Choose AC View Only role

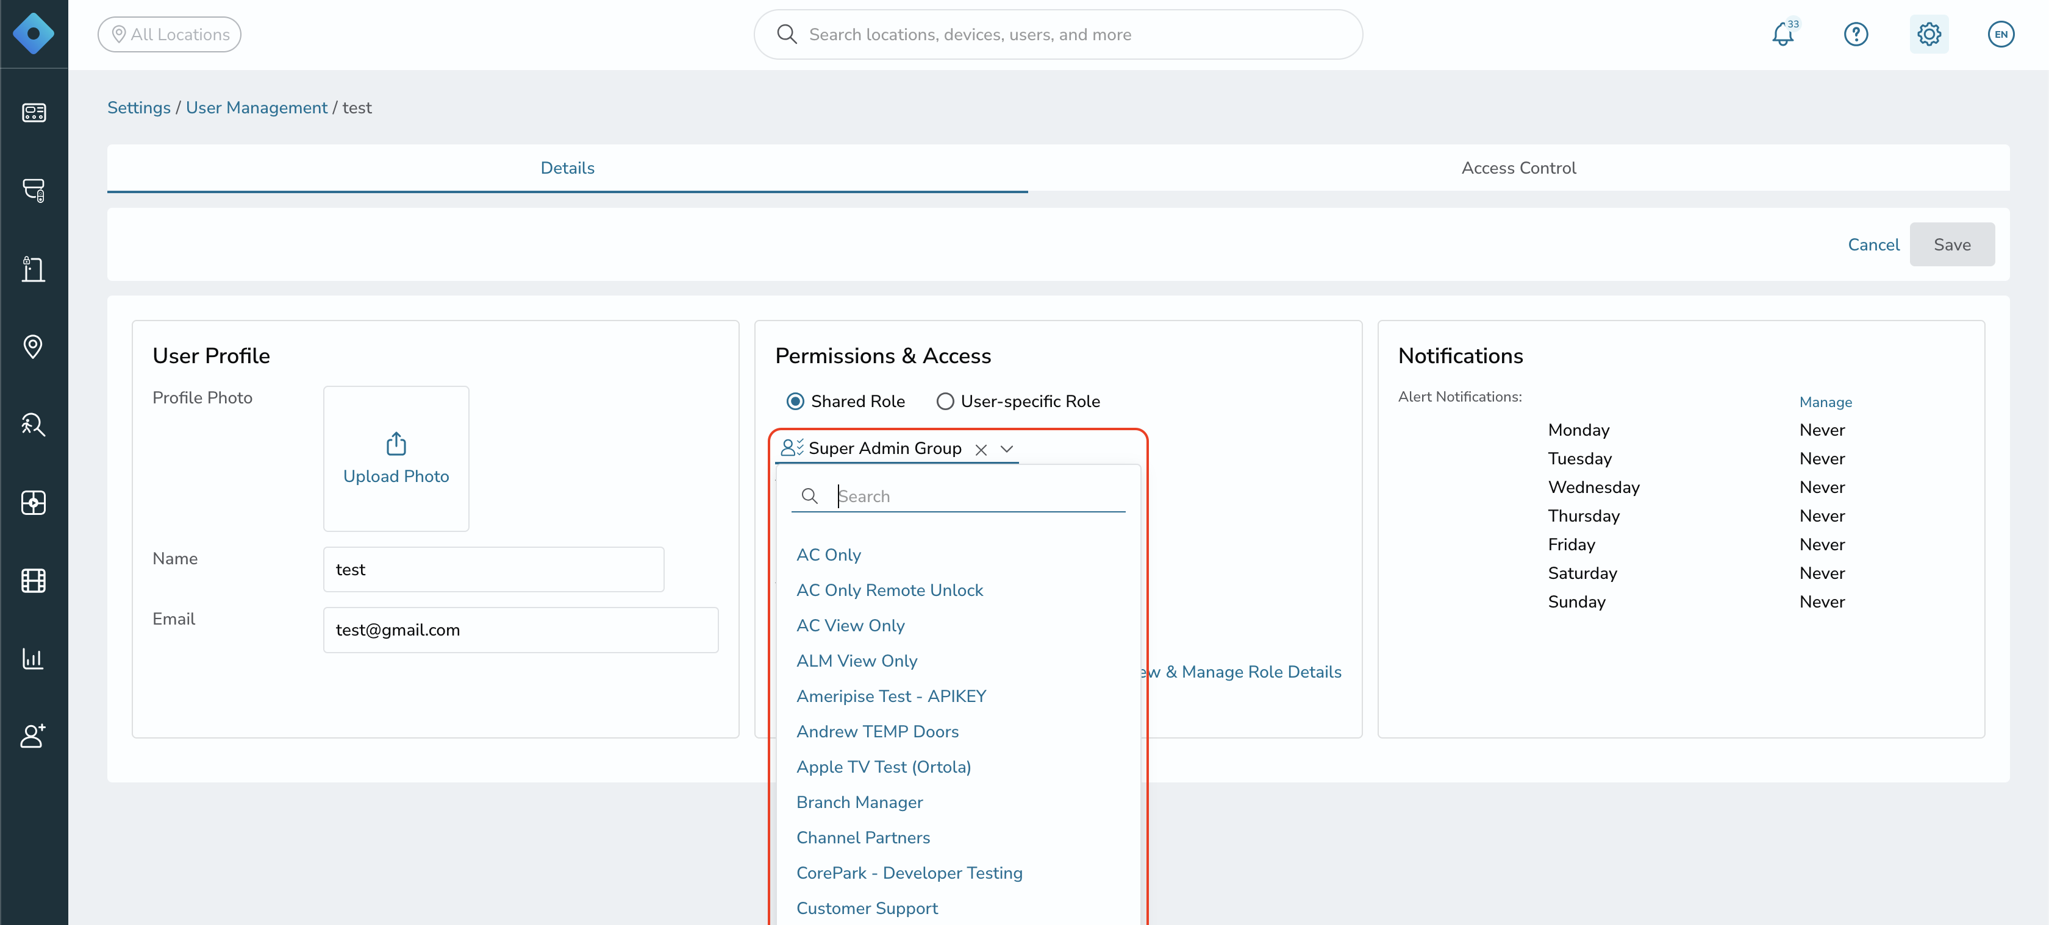850,625
